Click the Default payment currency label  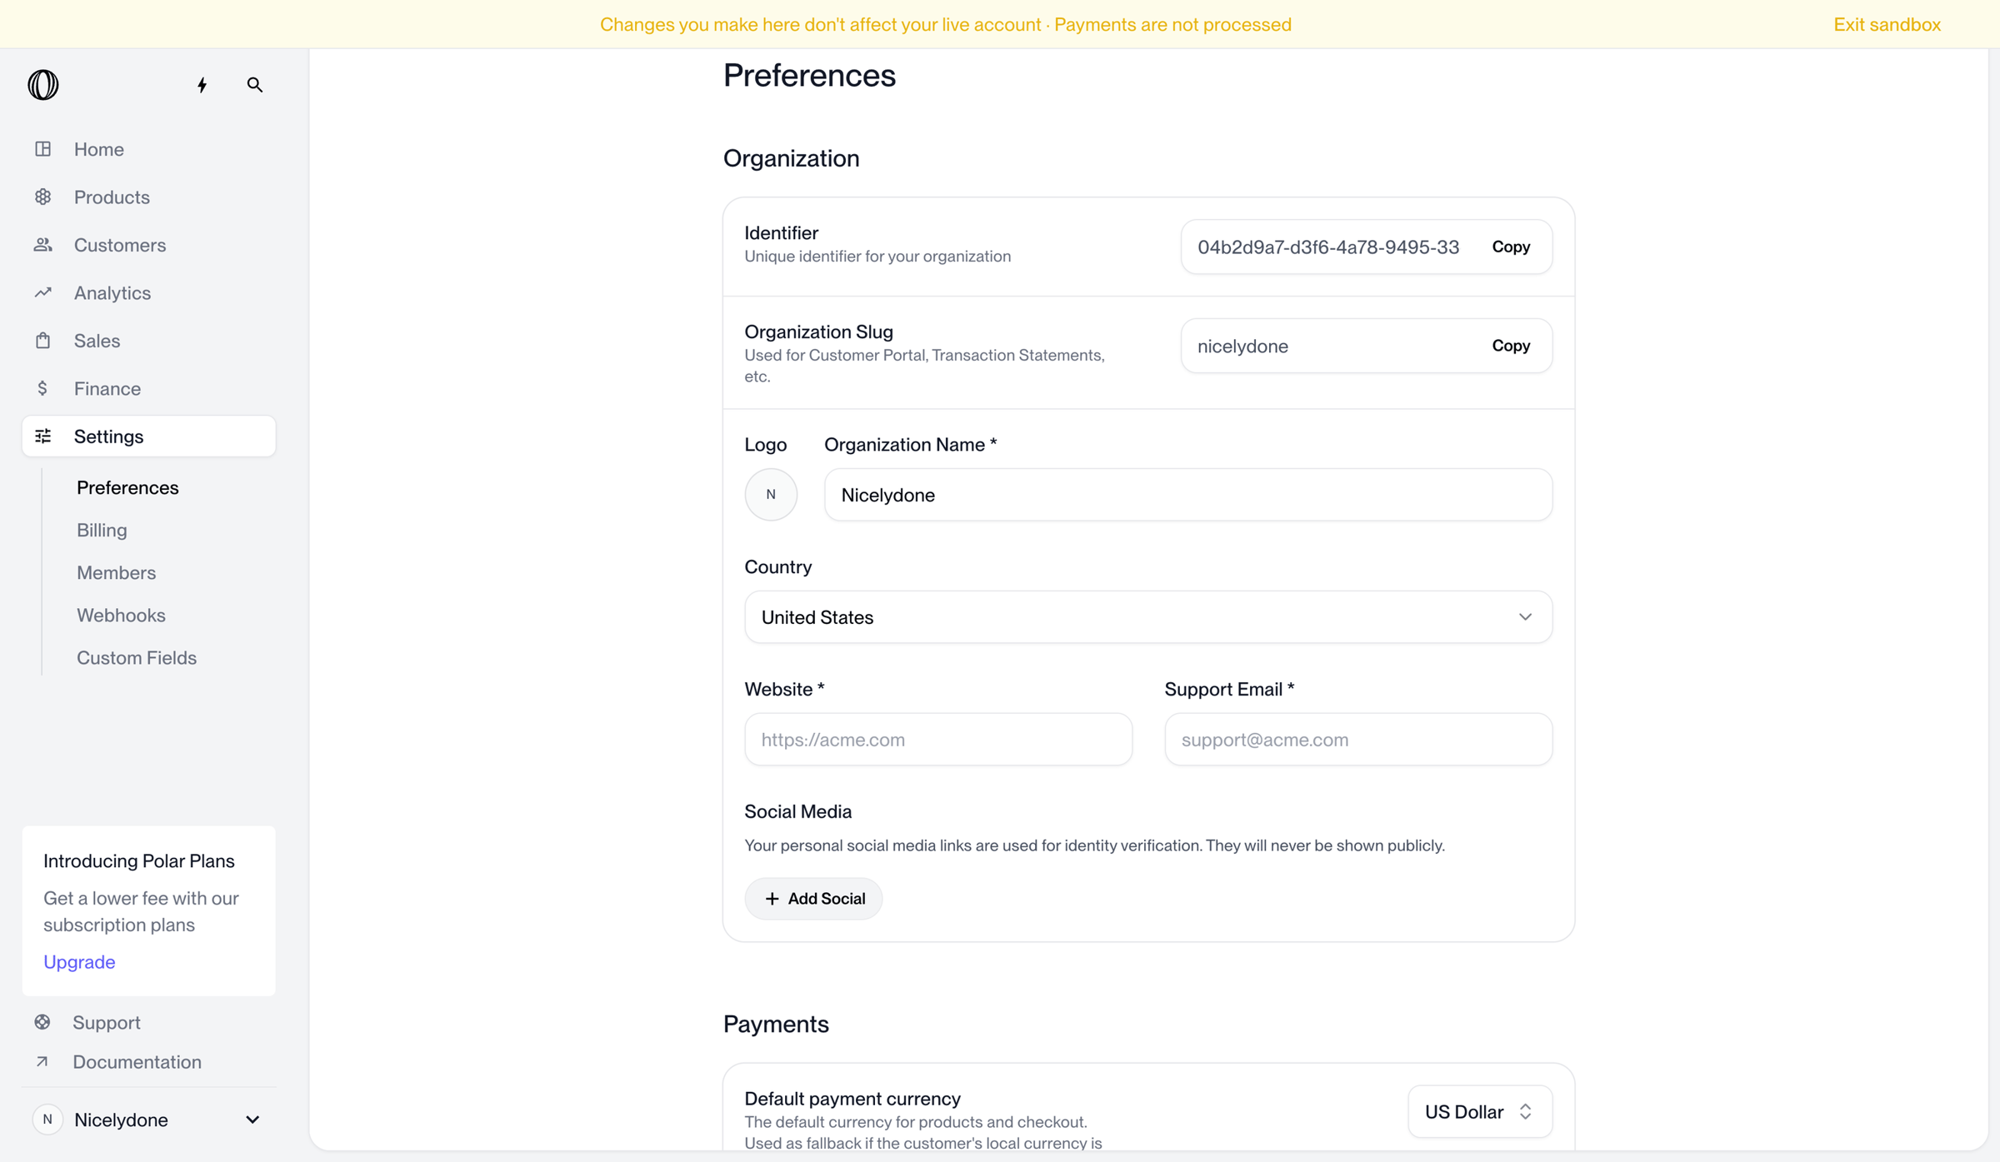tap(852, 1099)
